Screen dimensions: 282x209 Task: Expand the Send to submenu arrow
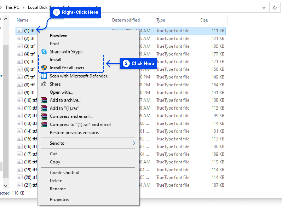coord(133,143)
